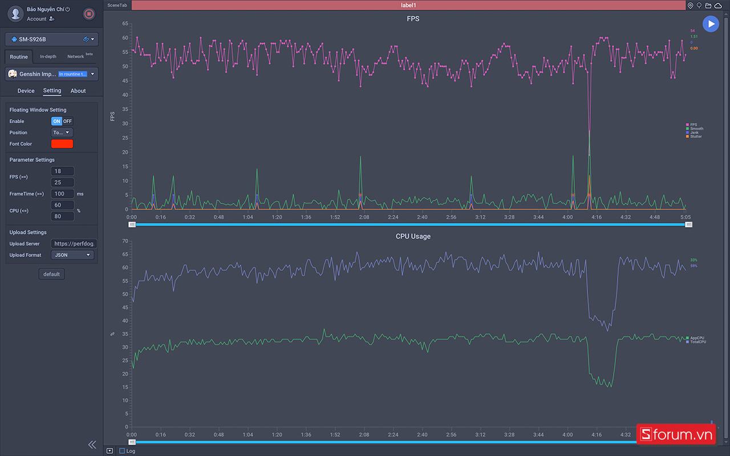The height and width of the screenshot is (456, 730).
Task: Click the blue play button on FPS chart
Action: coord(711,23)
